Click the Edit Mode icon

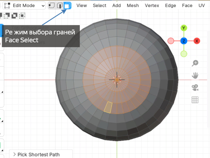pos(7,6)
